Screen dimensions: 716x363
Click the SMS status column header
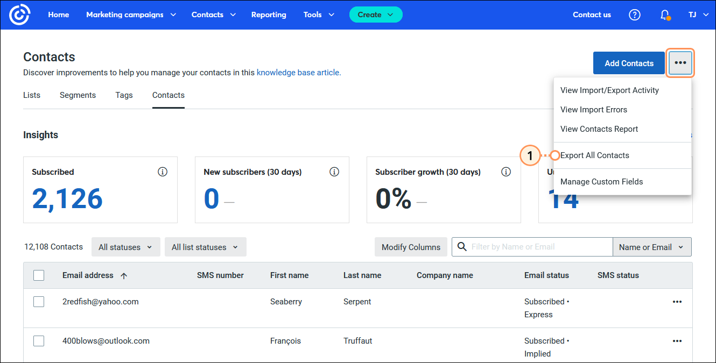[x=618, y=275]
